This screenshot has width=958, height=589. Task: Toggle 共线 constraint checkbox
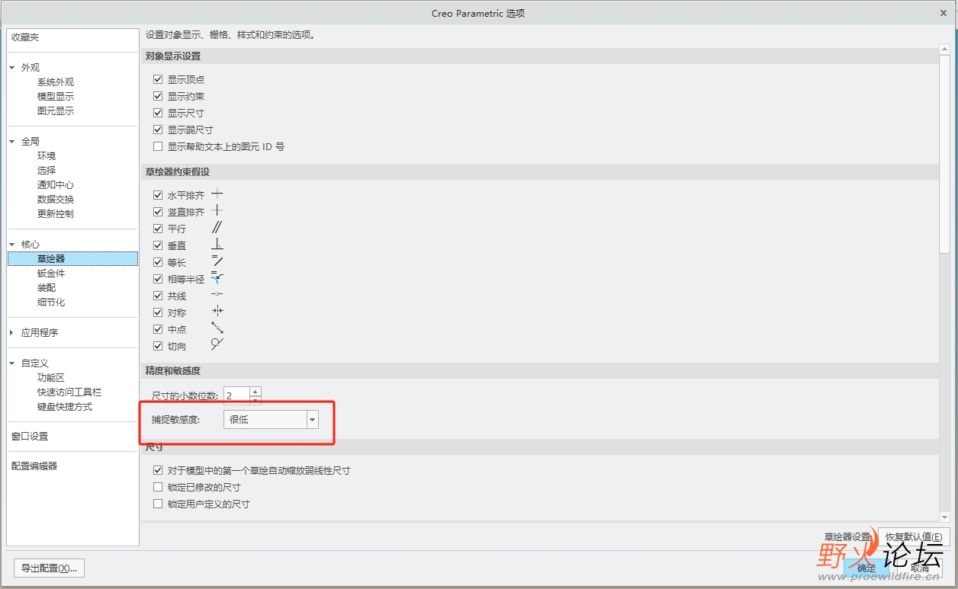click(158, 296)
